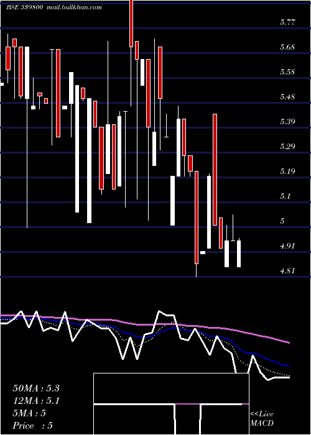This screenshot has width=311, height=435.
Task: Click the 'Price : 5' readout
Action: (x=32, y=425)
